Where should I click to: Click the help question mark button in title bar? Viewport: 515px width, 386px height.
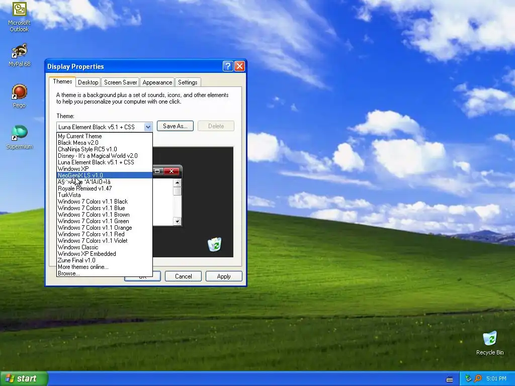228,66
